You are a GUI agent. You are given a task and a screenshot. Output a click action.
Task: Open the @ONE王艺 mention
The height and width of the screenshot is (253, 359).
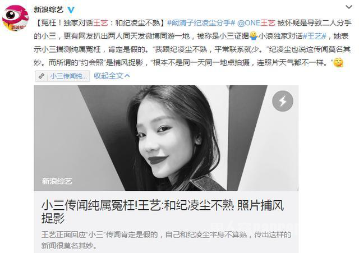tap(256, 23)
